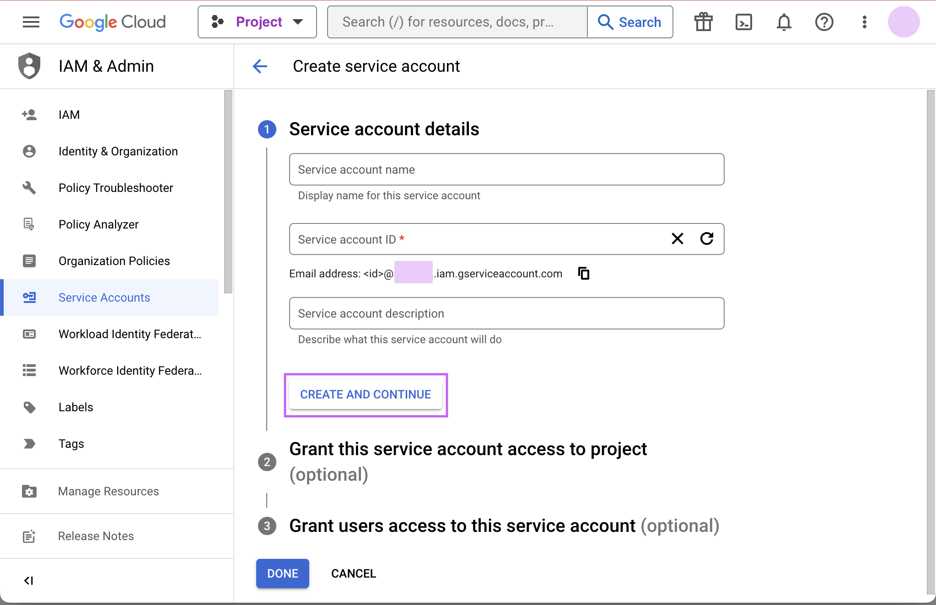Screen dimensions: 936x605
Task: Open Policy Analyzer from the sidebar
Action: pyautogui.click(x=98, y=224)
